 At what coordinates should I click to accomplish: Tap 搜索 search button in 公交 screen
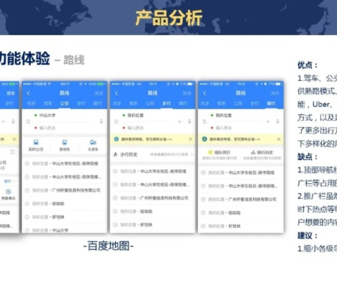click(x=99, y=93)
